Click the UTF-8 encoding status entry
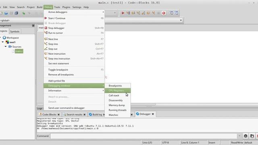 click(x=166, y=143)
